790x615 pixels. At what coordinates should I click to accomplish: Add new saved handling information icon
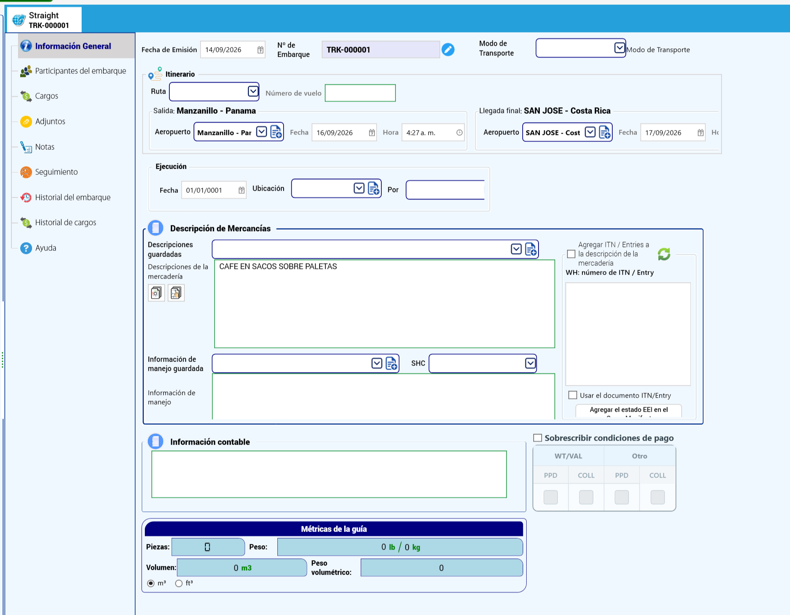(391, 363)
